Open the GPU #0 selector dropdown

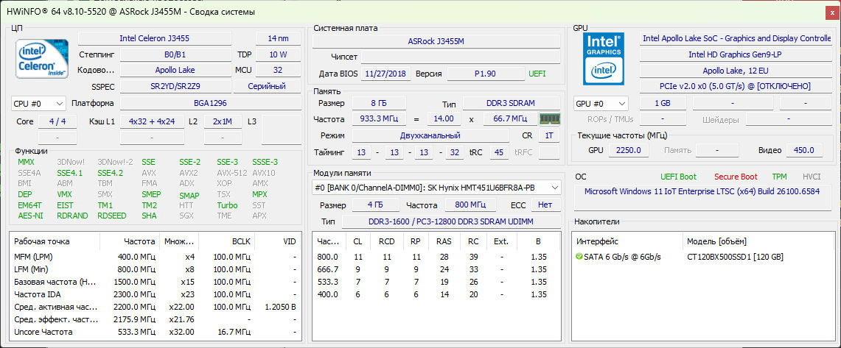pos(601,104)
